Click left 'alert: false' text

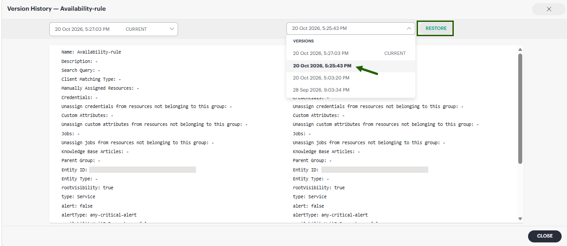tap(77, 206)
